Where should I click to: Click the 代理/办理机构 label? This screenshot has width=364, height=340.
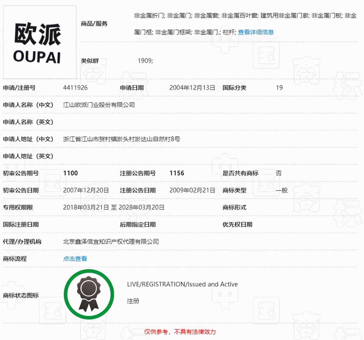click(22, 242)
